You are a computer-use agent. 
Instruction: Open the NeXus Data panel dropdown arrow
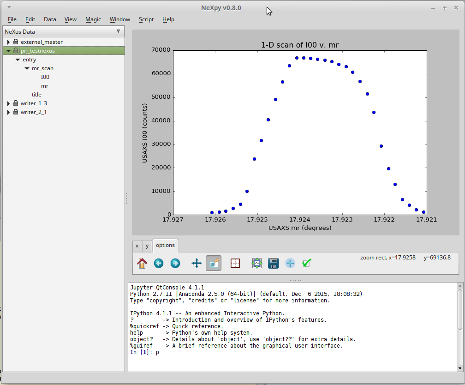tap(119, 31)
